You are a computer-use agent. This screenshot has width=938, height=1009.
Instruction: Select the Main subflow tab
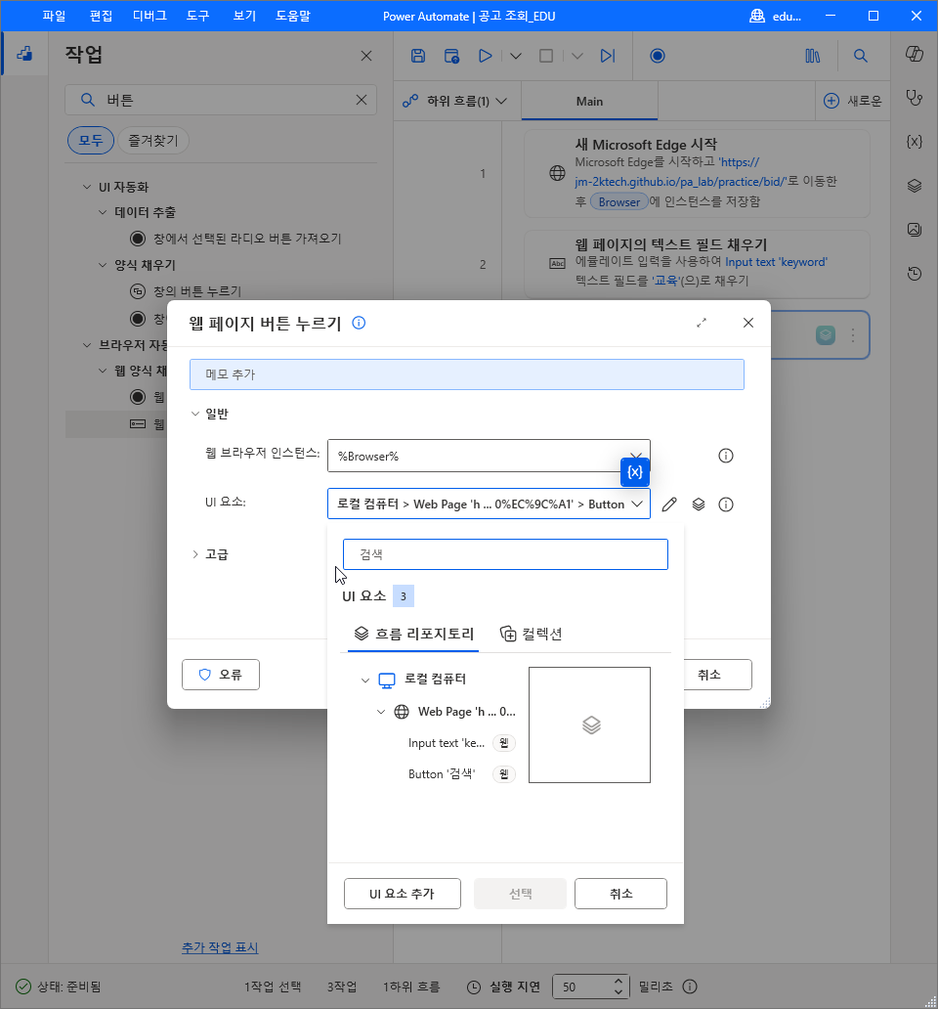589,101
